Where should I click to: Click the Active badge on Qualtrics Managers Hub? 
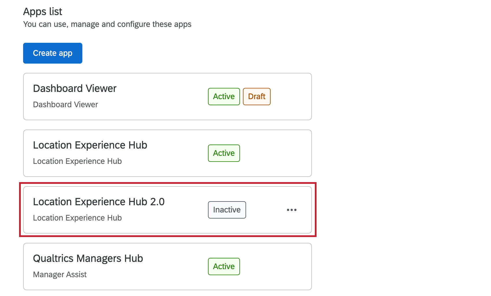click(224, 266)
